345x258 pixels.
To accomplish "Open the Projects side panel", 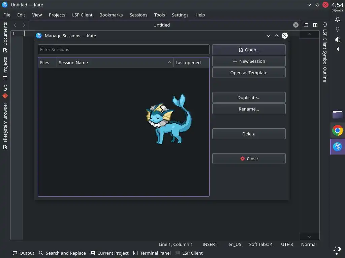I will (5, 69).
